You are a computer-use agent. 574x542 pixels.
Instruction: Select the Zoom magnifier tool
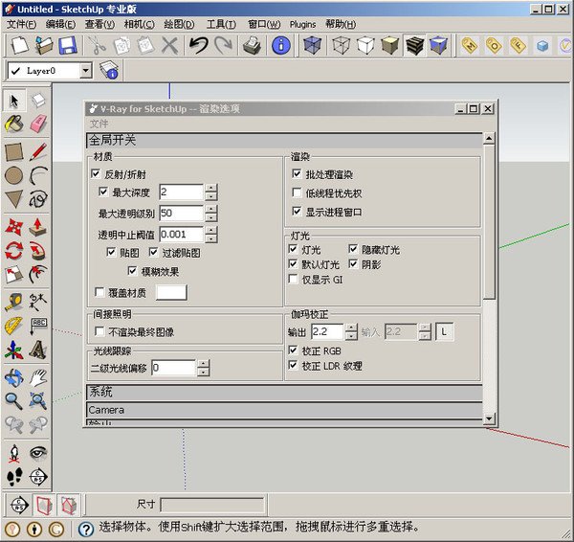pos(14,401)
